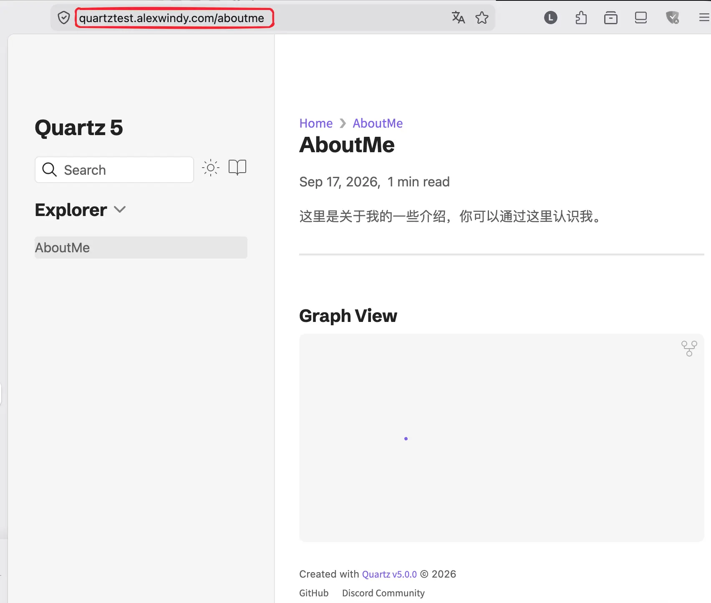
Task: Click the AboutMe breadcrumb link
Action: 378,123
